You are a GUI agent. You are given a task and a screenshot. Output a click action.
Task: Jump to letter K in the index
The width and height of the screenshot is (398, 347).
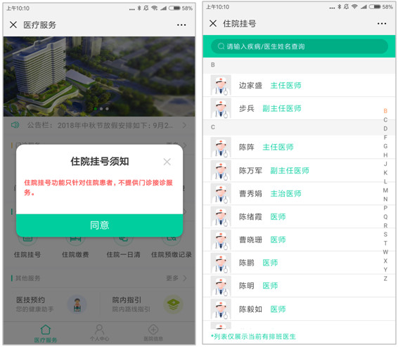(x=385, y=173)
